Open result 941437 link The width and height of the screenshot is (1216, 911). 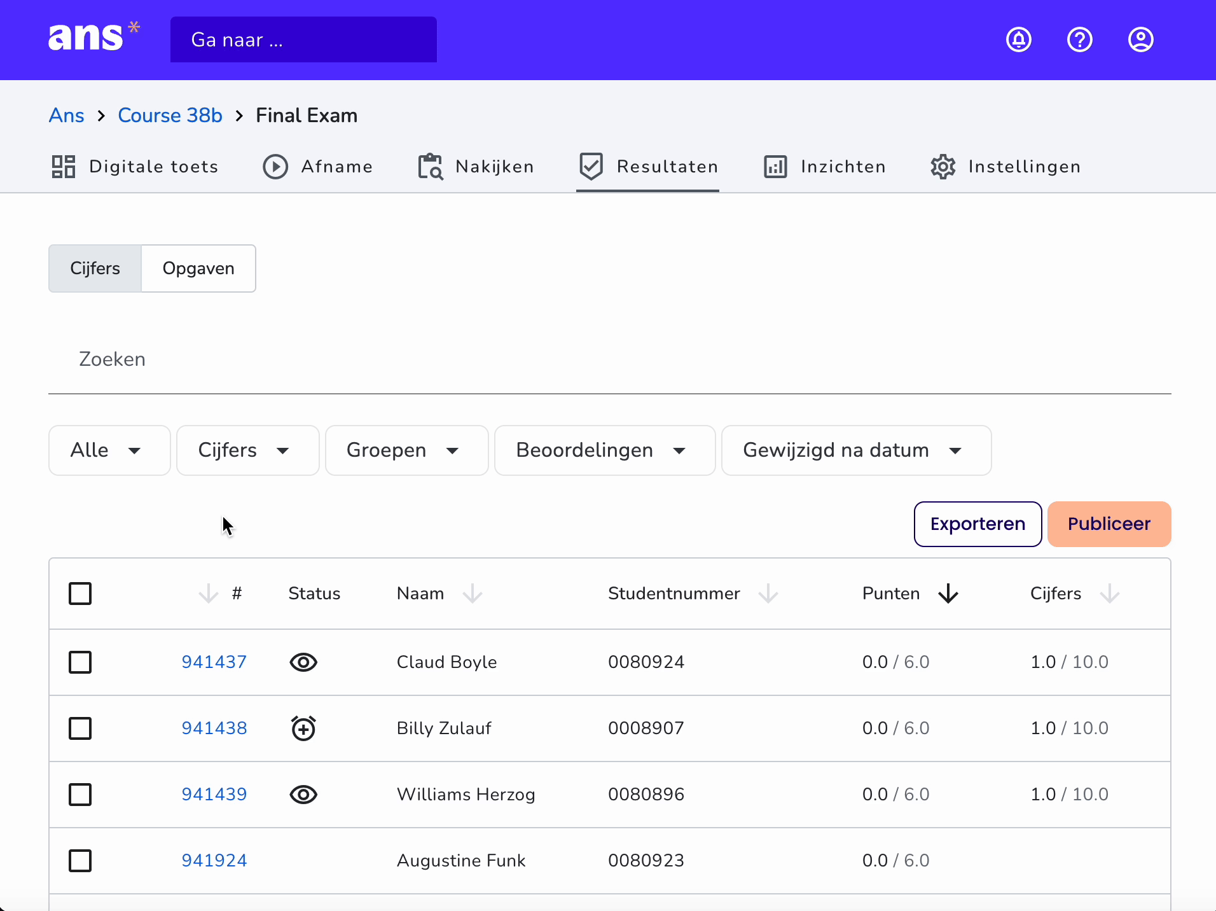click(214, 662)
